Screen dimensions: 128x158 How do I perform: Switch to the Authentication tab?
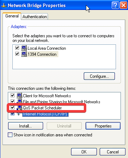click(35, 17)
